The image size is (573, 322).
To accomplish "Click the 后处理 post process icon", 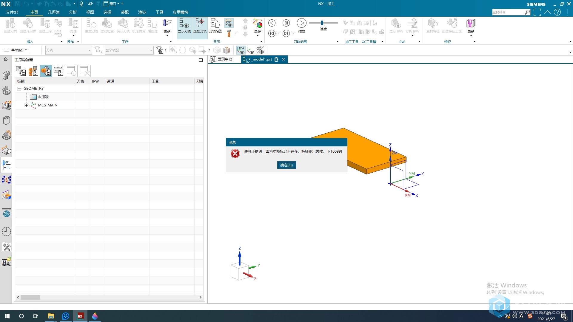I will pyautogui.click(x=153, y=26).
